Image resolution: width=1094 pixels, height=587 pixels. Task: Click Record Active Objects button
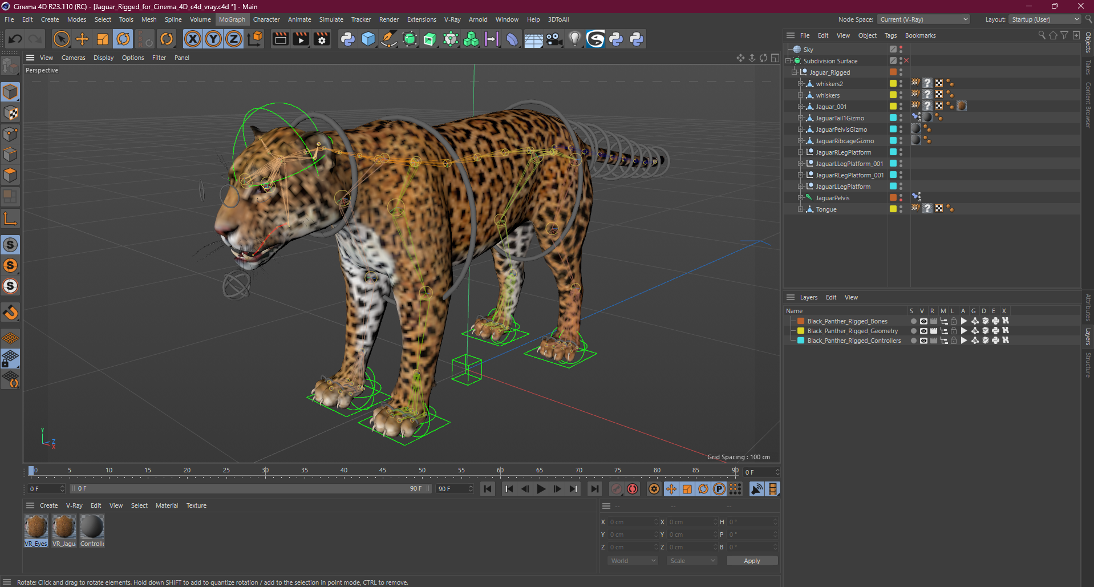pyautogui.click(x=617, y=489)
